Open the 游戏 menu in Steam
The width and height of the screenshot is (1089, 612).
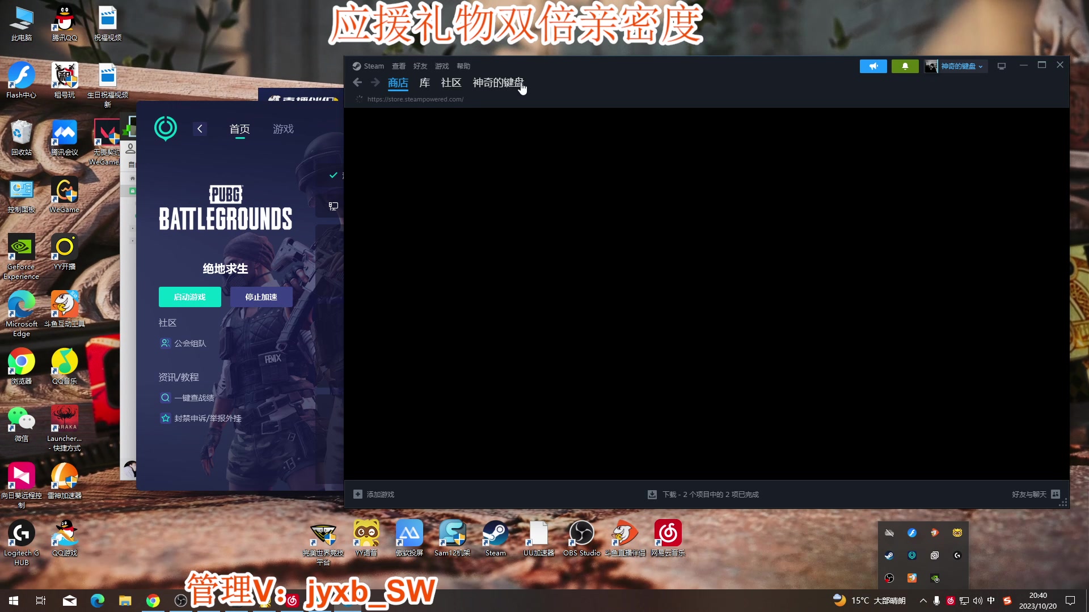pyautogui.click(x=442, y=66)
